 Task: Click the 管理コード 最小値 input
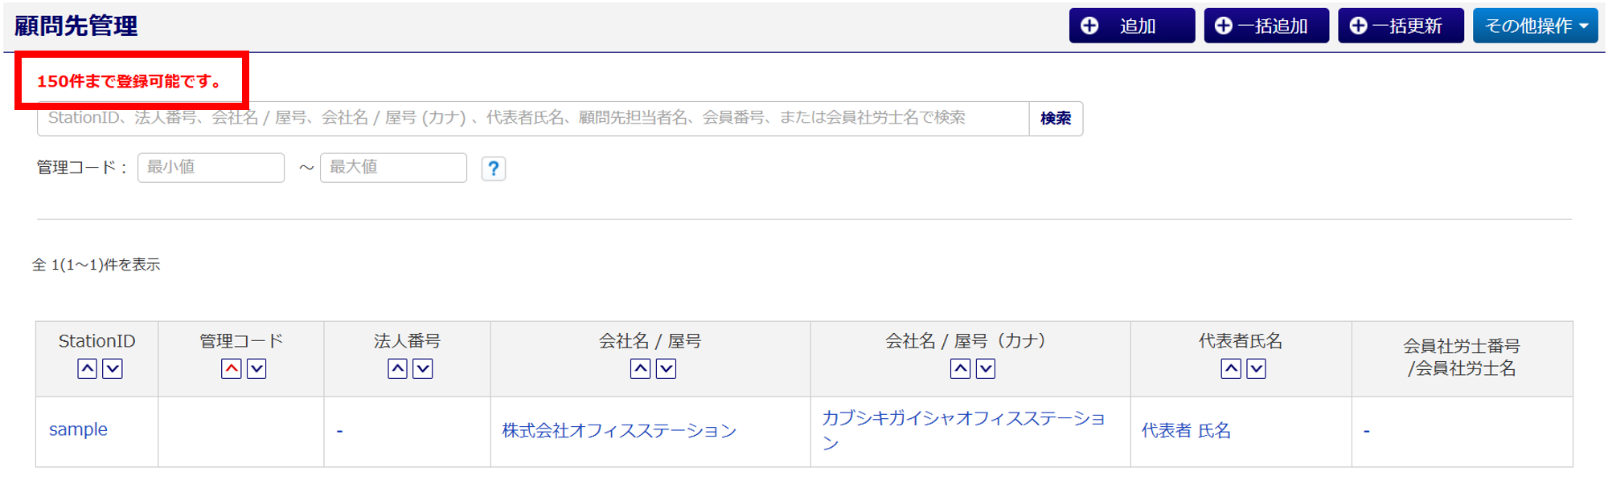pyautogui.click(x=211, y=168)
